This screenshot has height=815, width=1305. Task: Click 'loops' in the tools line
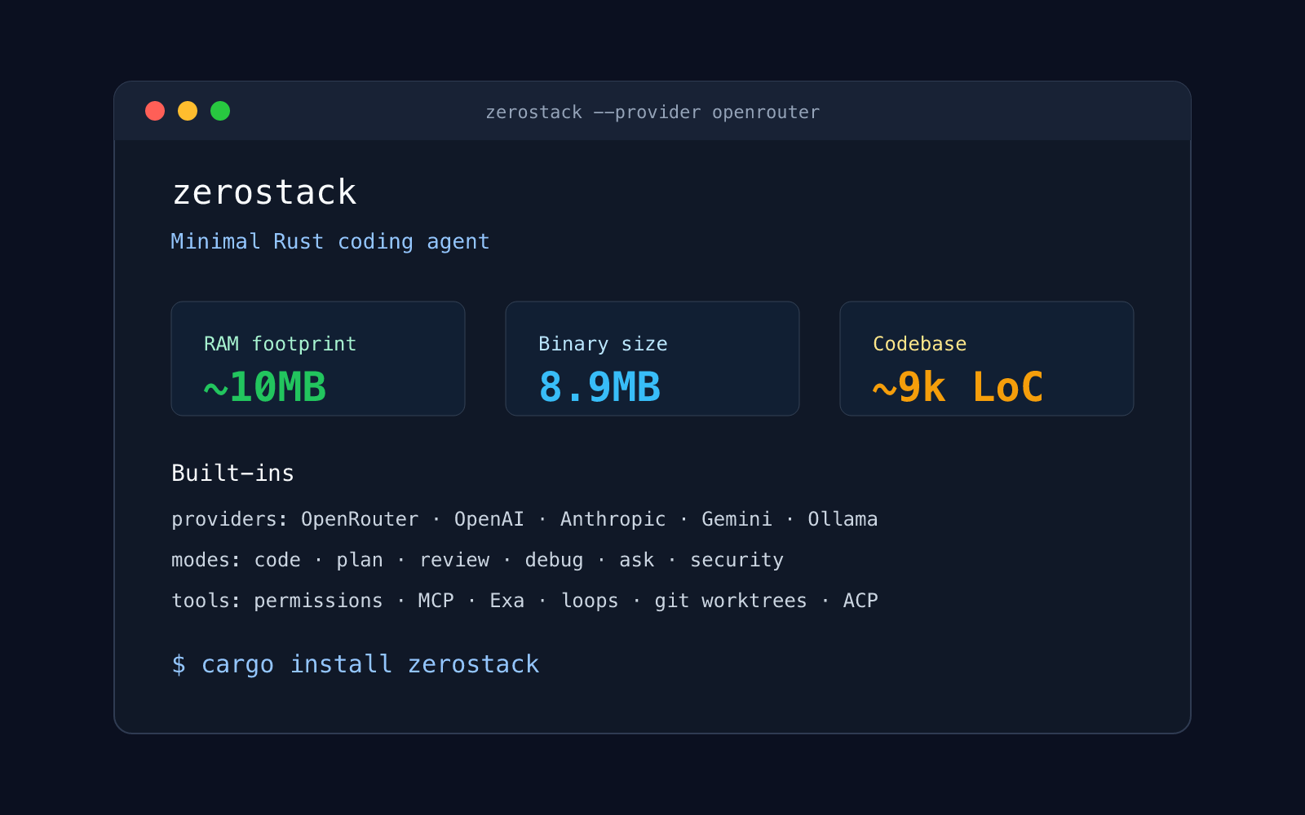590,601
